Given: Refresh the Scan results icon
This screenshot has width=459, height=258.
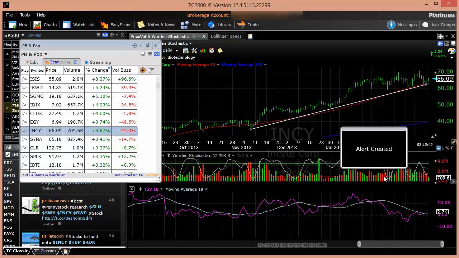Looking at the screenshot, I should pos(75,62).
